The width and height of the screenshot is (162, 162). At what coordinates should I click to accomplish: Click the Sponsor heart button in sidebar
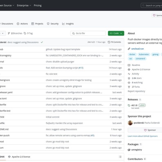coord(145,130)
